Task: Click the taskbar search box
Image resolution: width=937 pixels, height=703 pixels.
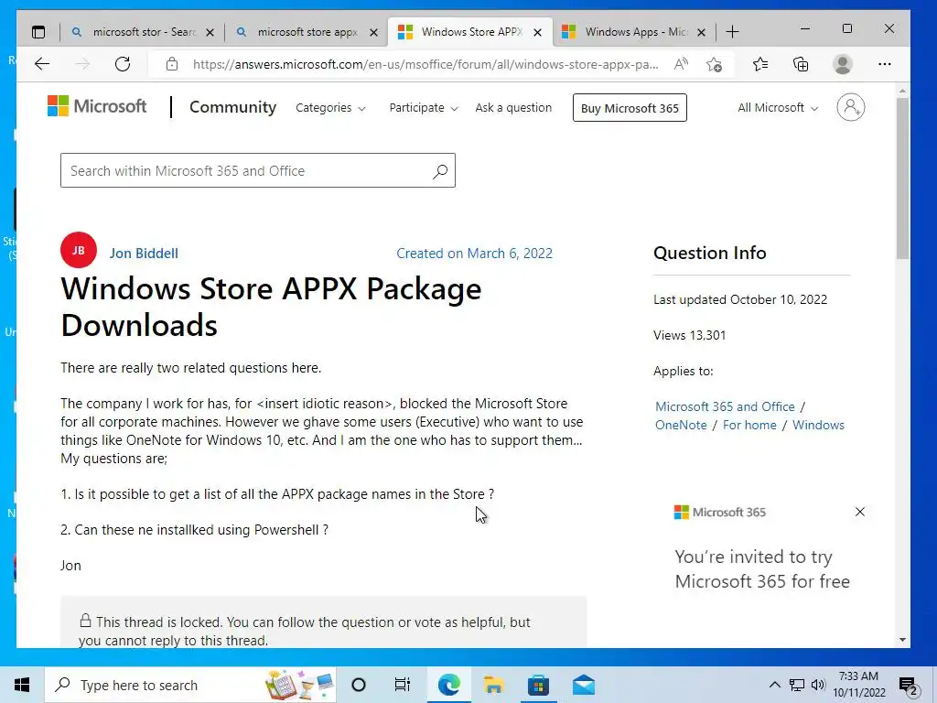Action: click(x=190, y=685)
